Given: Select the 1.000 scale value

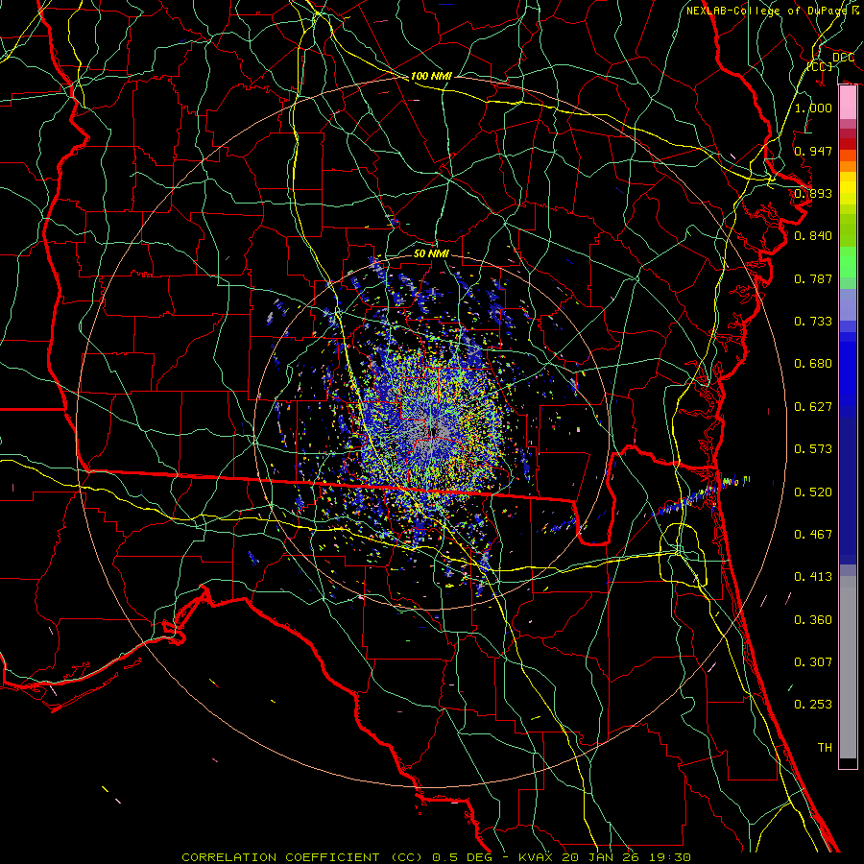Looking at the screenshot, I should (x=813, y=108).
